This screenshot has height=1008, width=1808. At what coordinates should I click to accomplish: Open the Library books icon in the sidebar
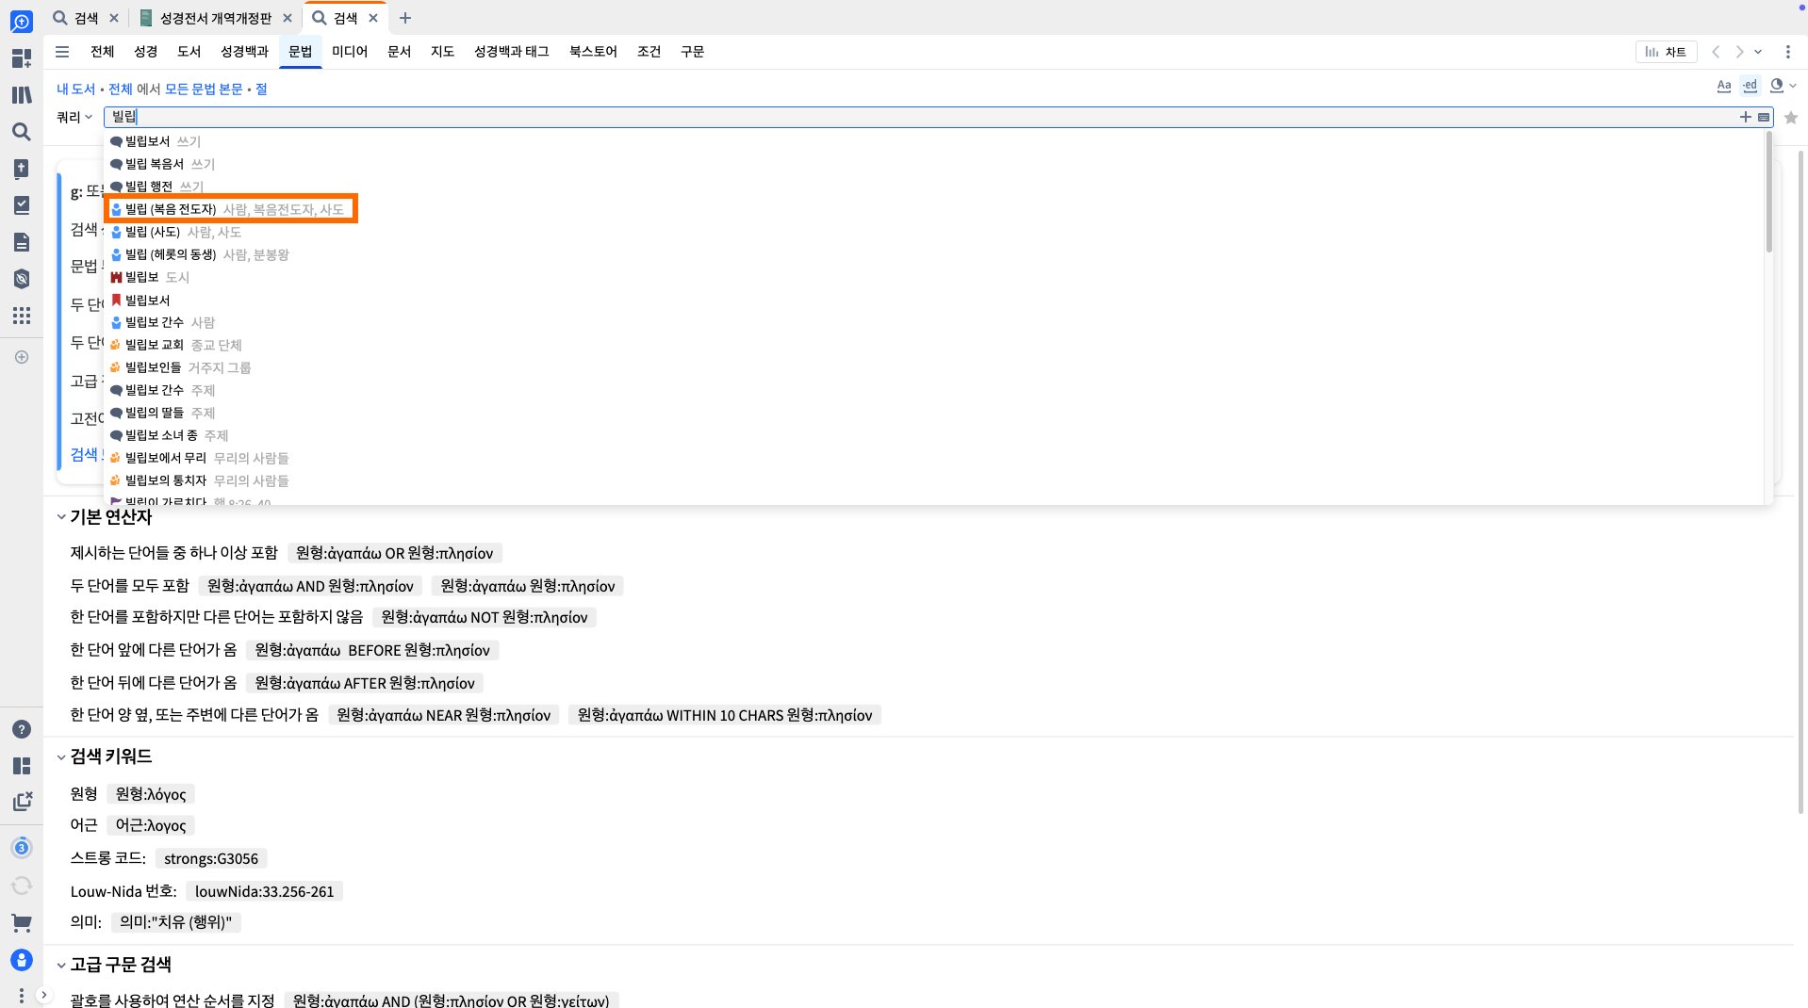21,95
